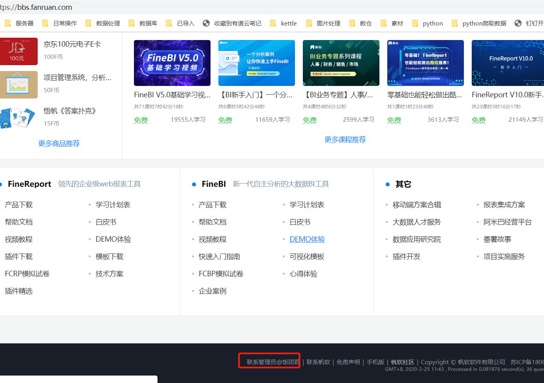Open the 一个分析案例 FineBI course thumbnail
The height and width of the screenshot is (383, 544).
[x=256, y=63]
